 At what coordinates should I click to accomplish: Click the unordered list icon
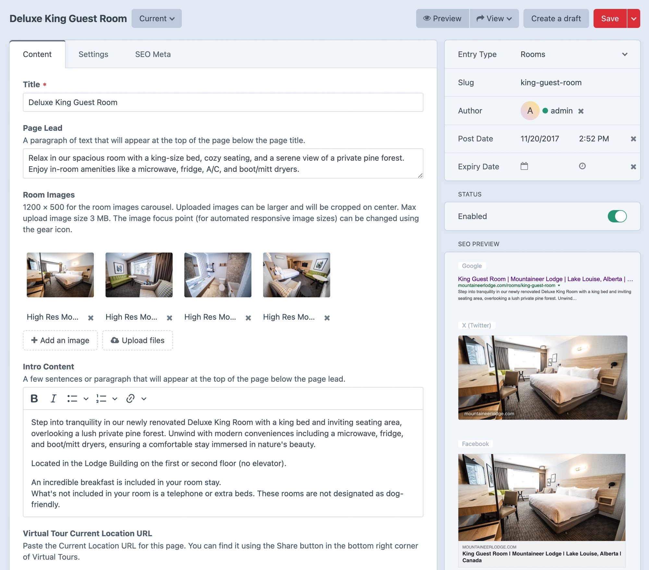pos(72,398)
